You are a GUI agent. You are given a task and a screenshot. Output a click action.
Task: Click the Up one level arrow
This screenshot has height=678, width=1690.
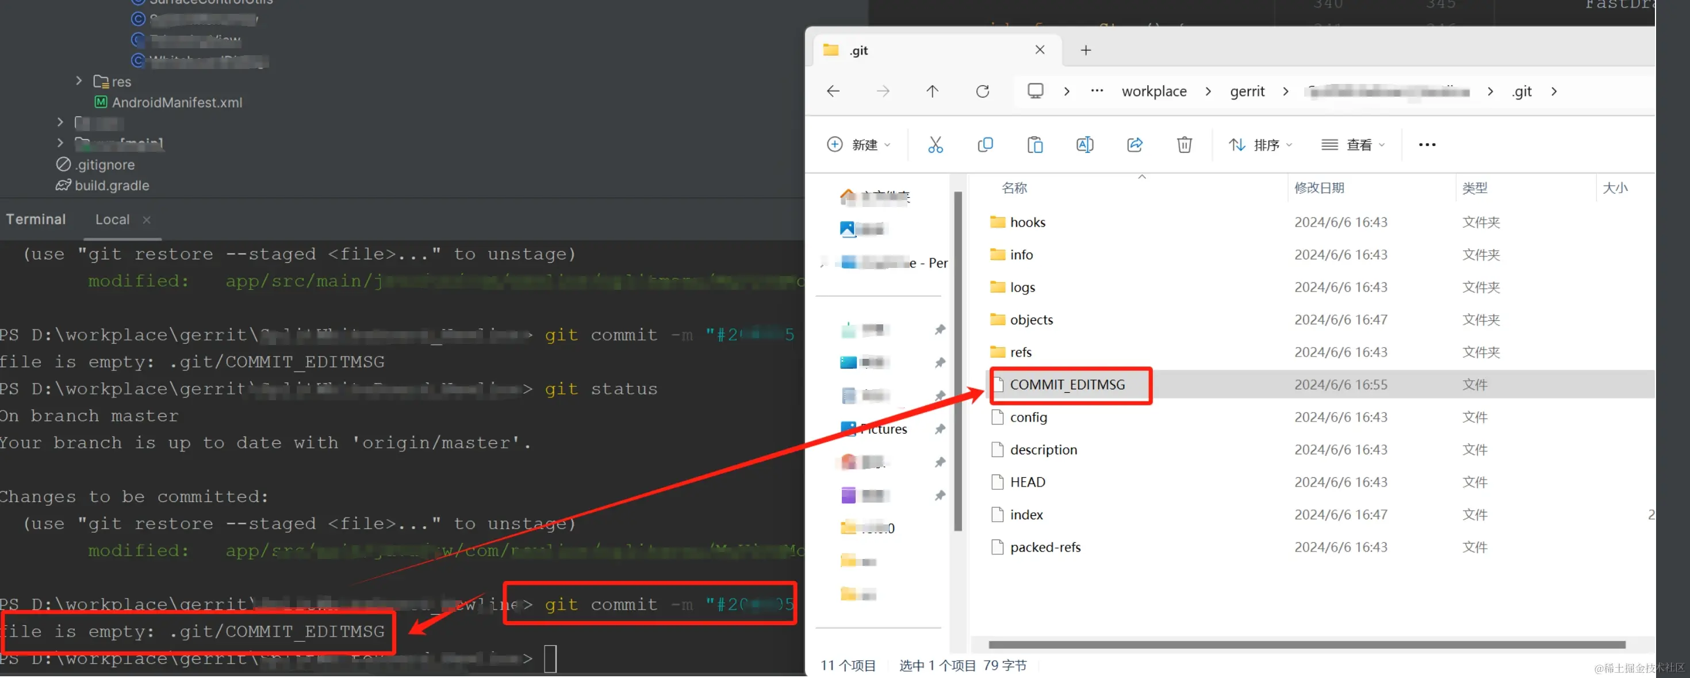pos(932,91)
